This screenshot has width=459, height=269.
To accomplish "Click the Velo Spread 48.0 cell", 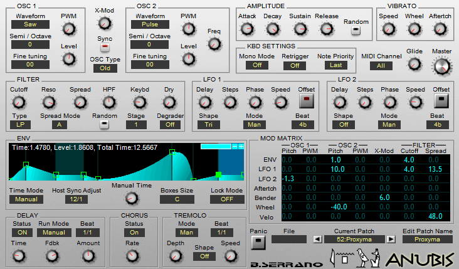I will tap(435, 216).
